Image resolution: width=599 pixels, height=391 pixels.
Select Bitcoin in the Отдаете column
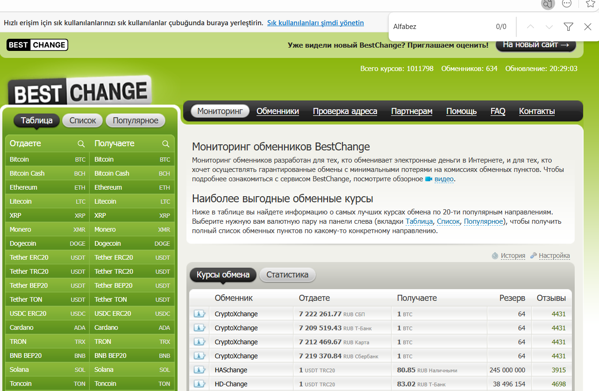(48, 159)
